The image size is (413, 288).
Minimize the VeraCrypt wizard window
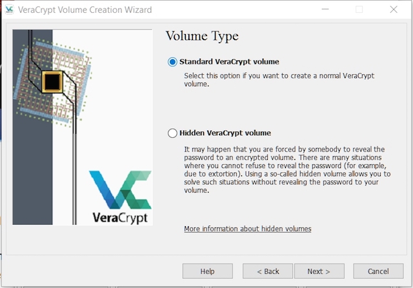click(325, 10)
